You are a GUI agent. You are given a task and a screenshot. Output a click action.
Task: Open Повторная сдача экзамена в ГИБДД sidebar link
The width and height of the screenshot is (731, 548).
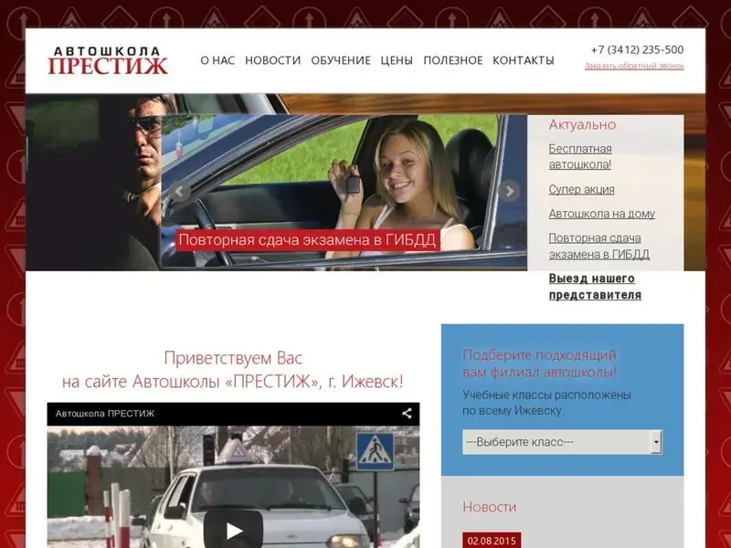pos(599,246)
